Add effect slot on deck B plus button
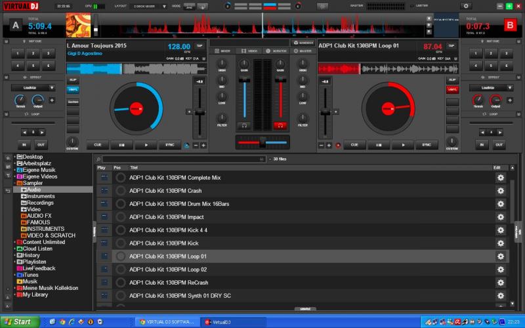 coord(510,100)
